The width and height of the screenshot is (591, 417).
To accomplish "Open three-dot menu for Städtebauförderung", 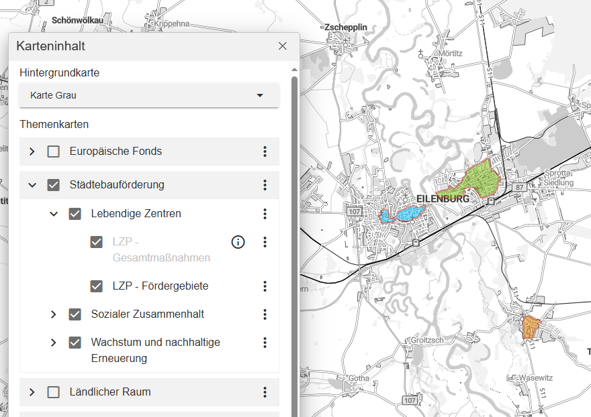I will (265, 185).
